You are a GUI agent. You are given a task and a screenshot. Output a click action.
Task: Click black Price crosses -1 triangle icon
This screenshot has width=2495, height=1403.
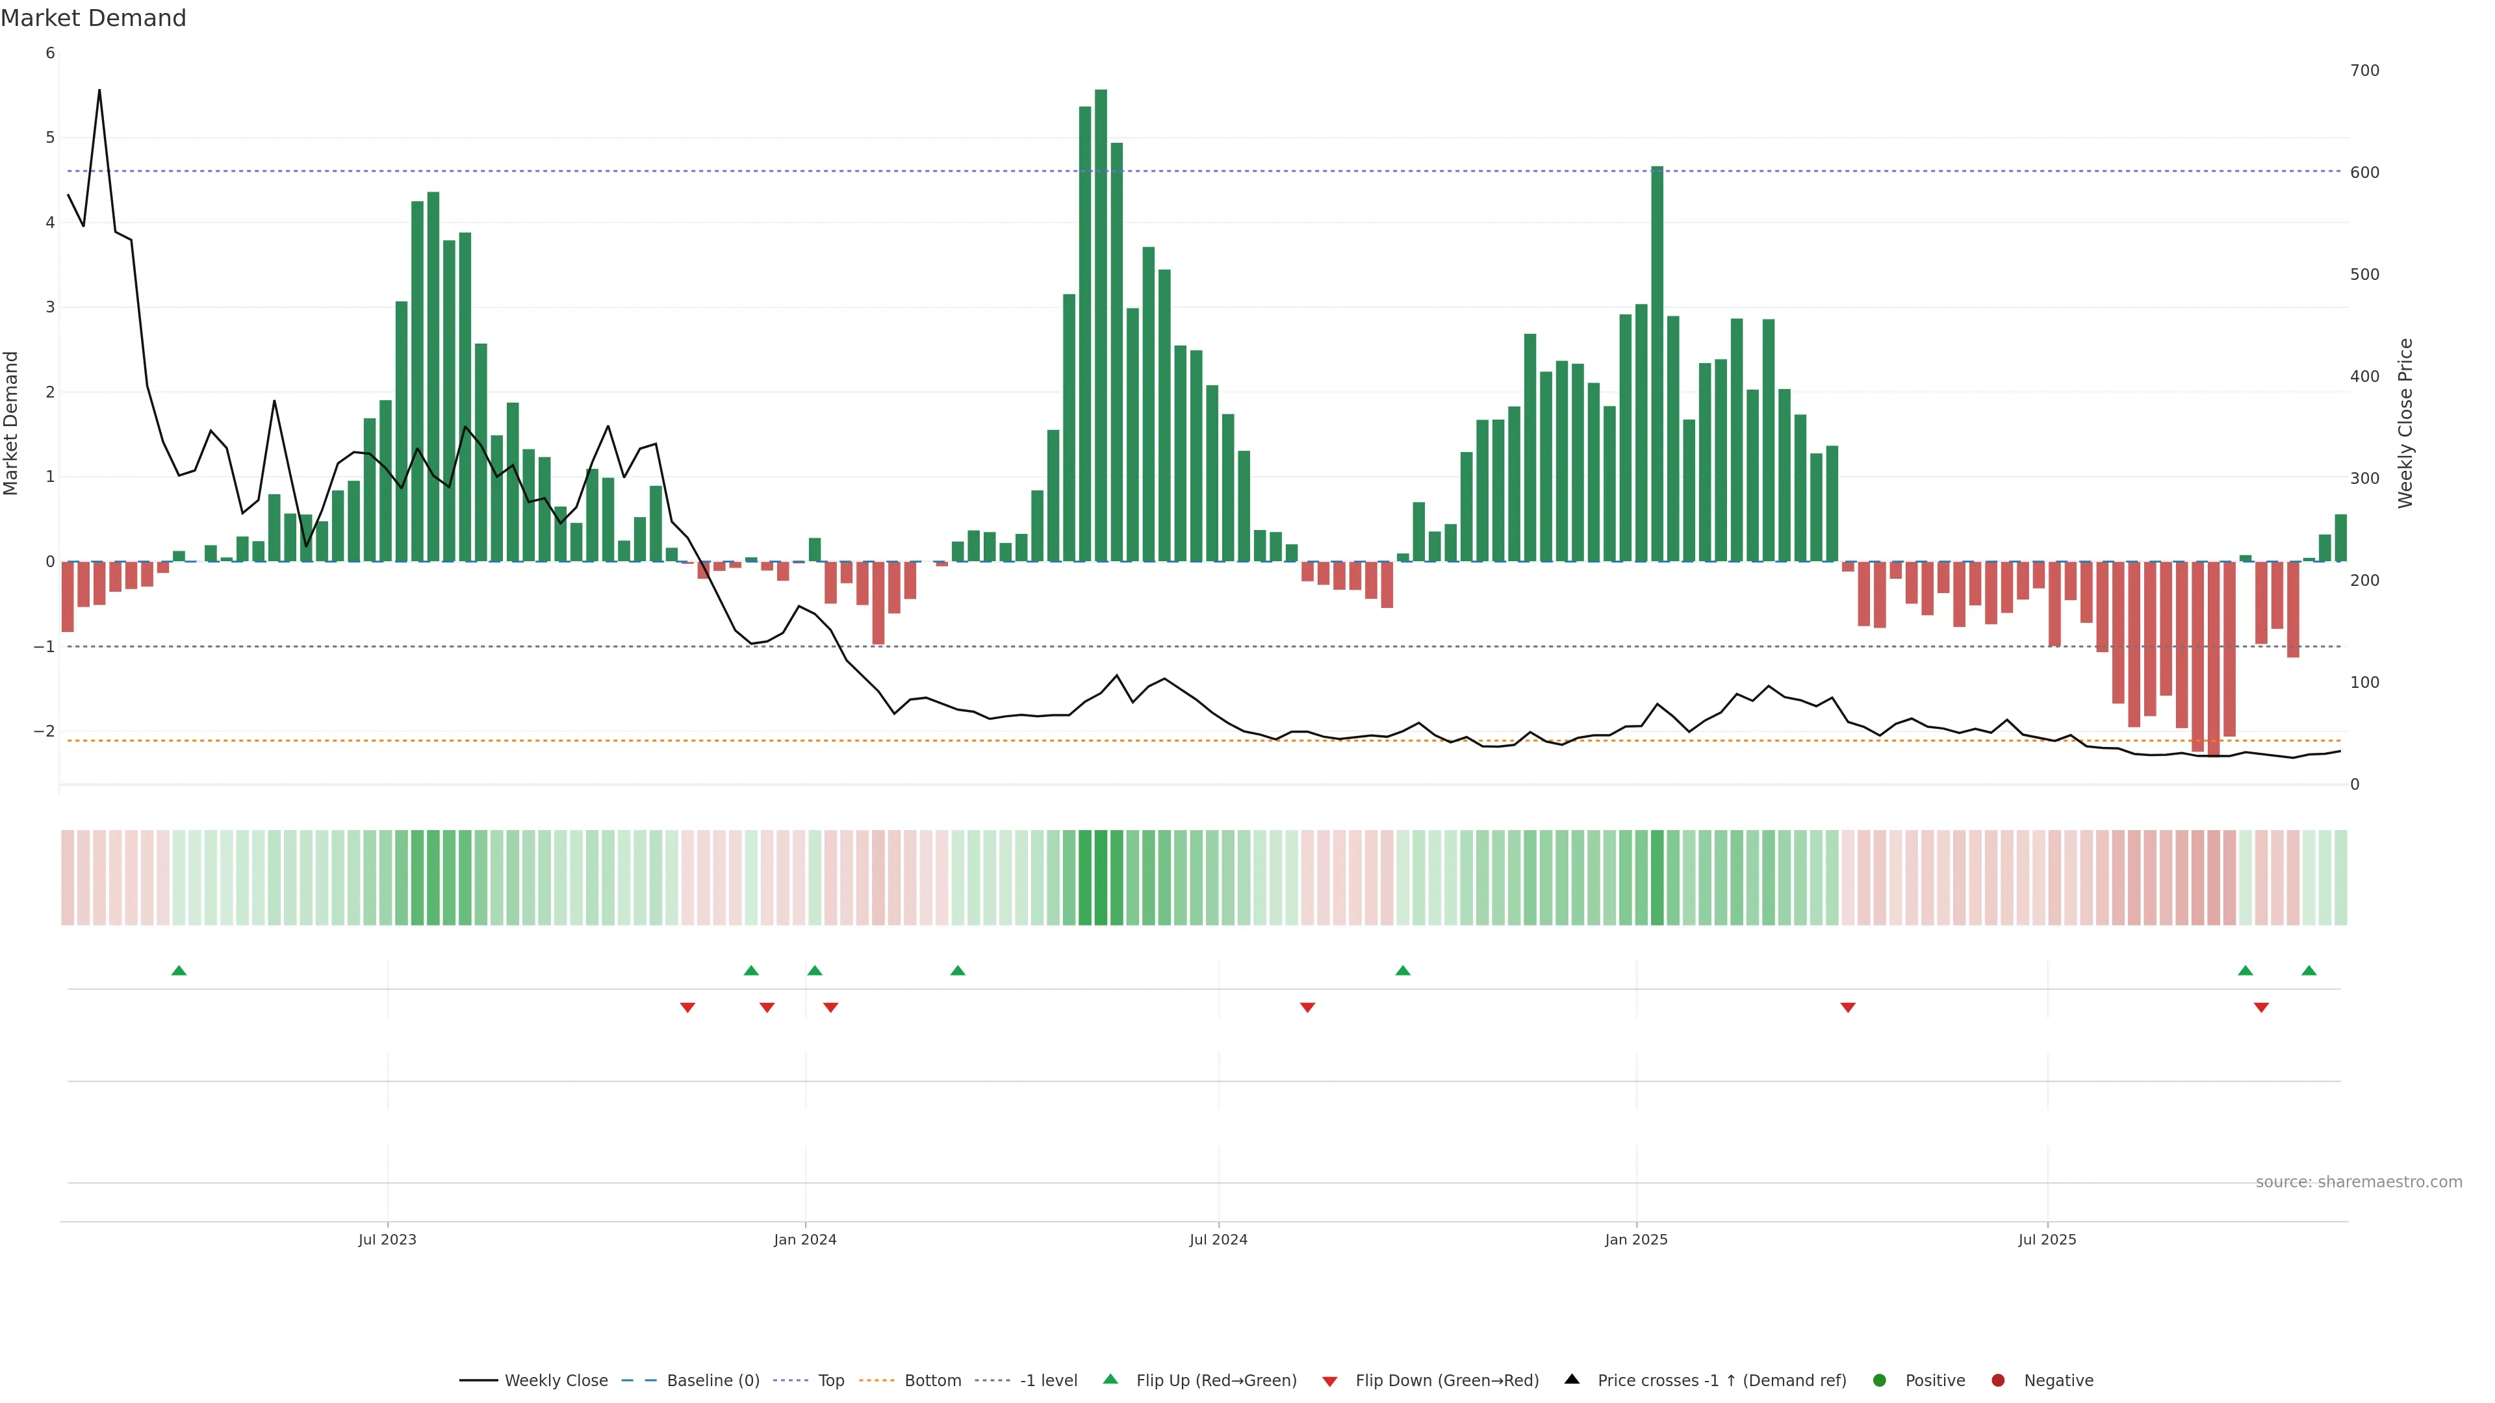(x=1572, y=1379)
